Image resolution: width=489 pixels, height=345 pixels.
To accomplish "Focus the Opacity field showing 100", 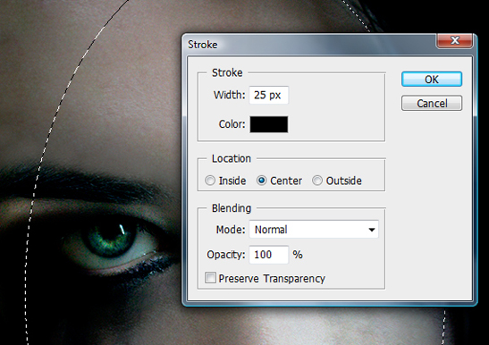I will pos(268,255).
